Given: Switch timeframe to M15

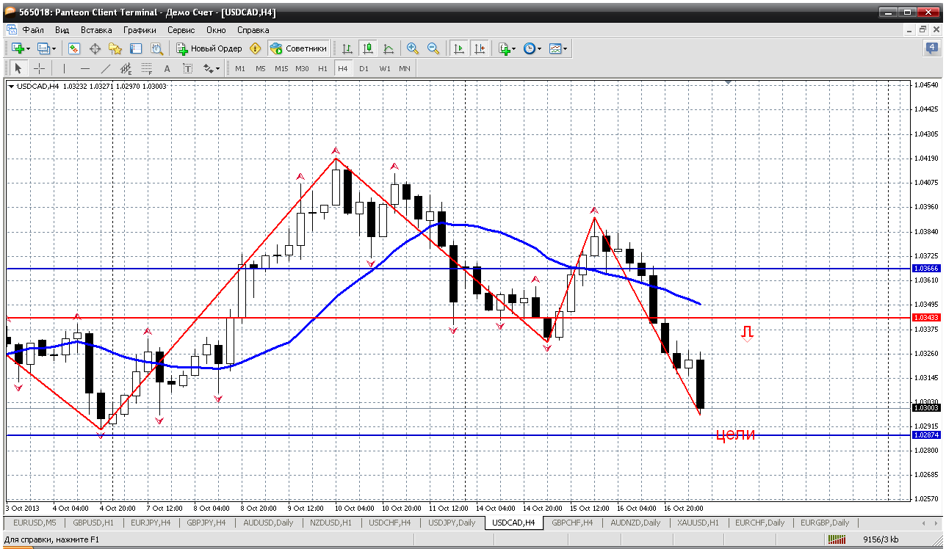Looking at the screenshot, I should pyautogui.click(x=281, y=68).
